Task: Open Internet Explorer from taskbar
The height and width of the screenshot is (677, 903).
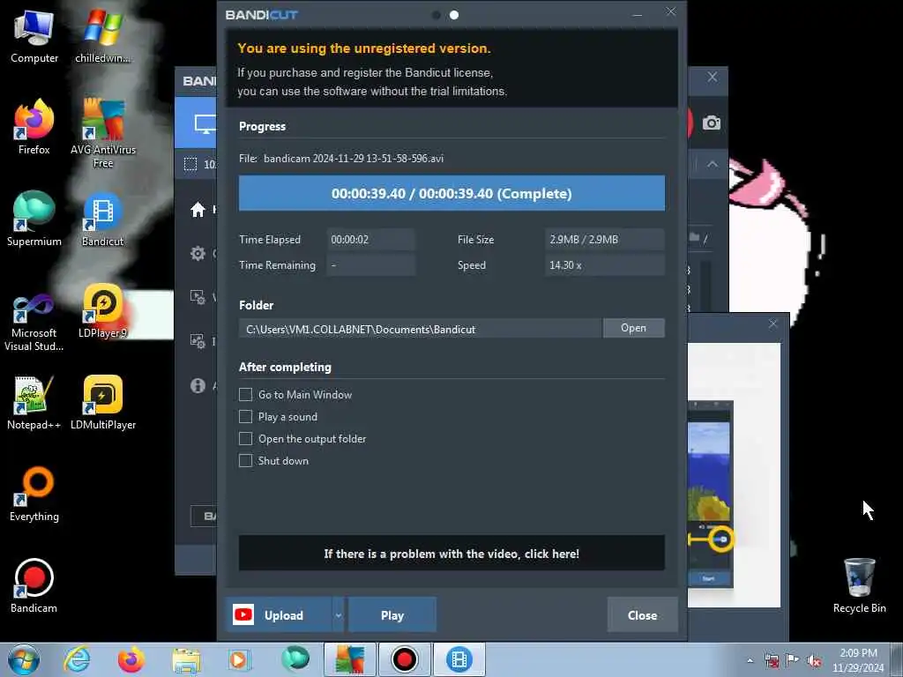Action: pyautogui.click(x=77, y=659)
